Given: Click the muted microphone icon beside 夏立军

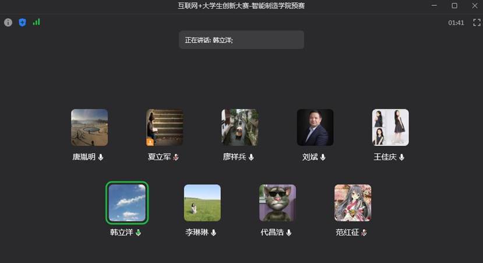Looking at the screenshot, I should coord(176,157).
